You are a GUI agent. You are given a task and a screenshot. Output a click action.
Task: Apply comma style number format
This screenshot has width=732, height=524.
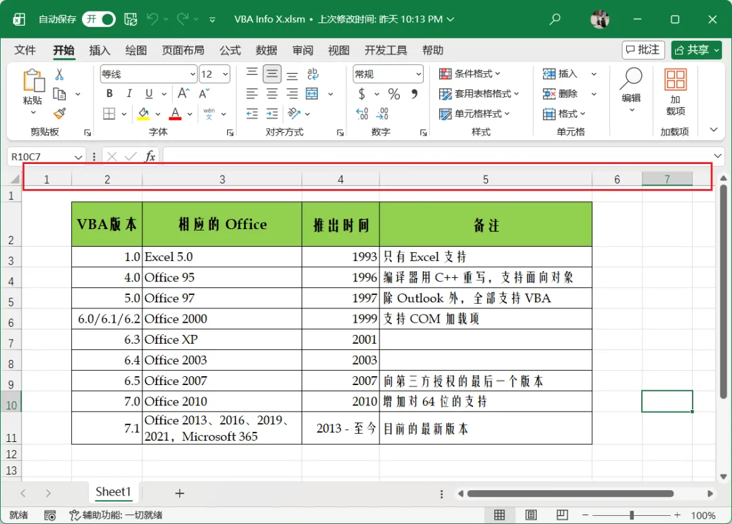pyautogui.click(x=414, y=94)
